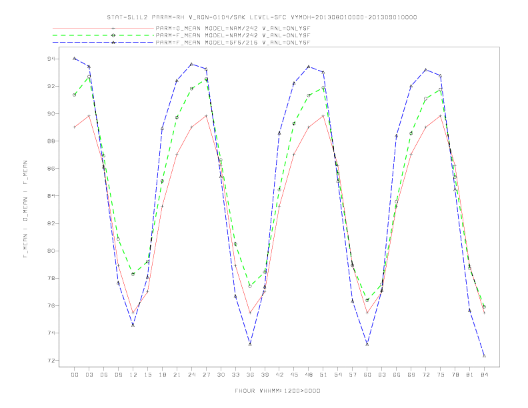This screenshot has height=408, width=528.
Task: Click x-axis tick label 78
Action: coord(455,375)
